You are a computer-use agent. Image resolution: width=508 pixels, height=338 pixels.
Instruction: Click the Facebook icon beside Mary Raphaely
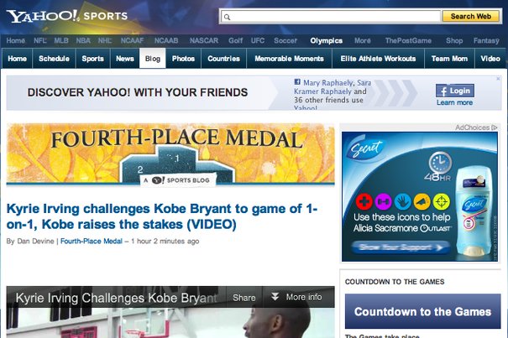point(297,82)
